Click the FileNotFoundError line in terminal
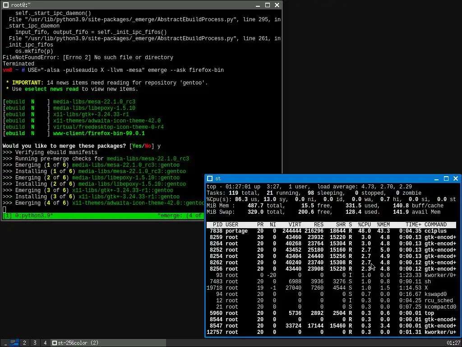Viewport: 462px width, 347px height. click(x=88, y=57)
